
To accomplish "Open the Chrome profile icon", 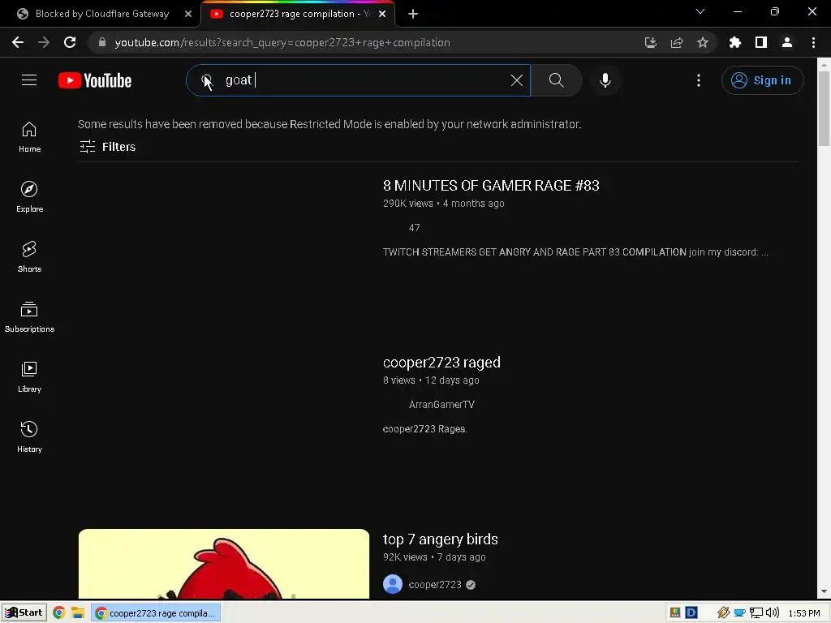I will 787,42.
